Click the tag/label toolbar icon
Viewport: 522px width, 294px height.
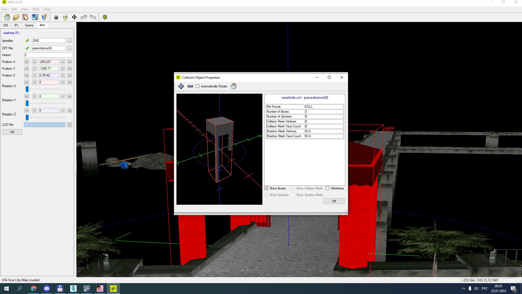point(25,17)
